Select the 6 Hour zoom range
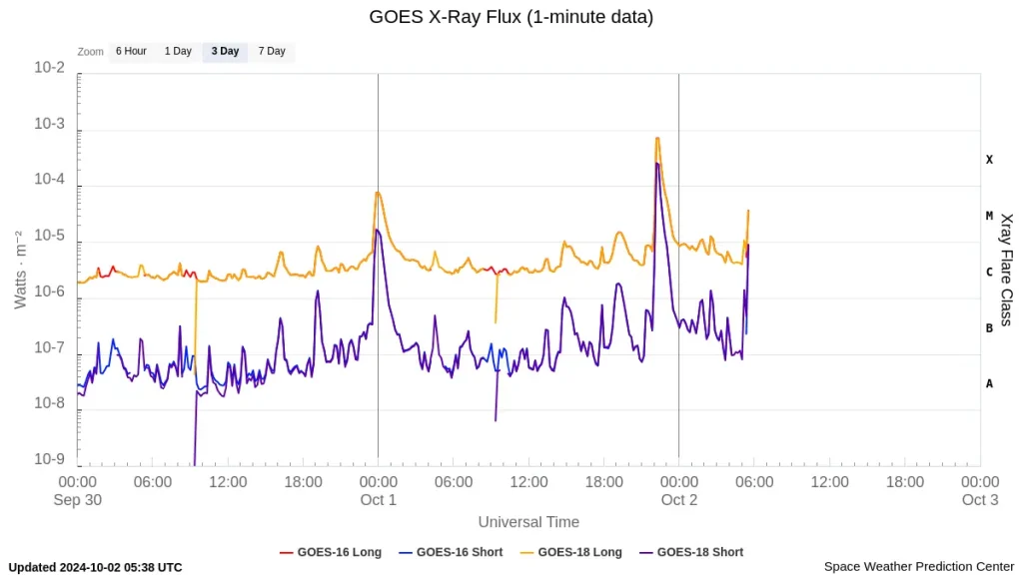The image size is (1023, 575). [x=131, y=51]
